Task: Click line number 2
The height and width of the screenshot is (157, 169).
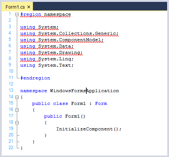Action: (x=10, y=20)
